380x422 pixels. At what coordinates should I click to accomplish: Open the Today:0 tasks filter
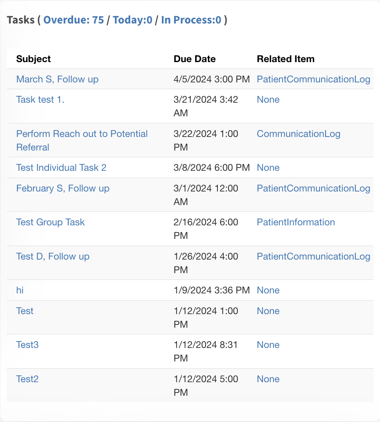point(132,20)
